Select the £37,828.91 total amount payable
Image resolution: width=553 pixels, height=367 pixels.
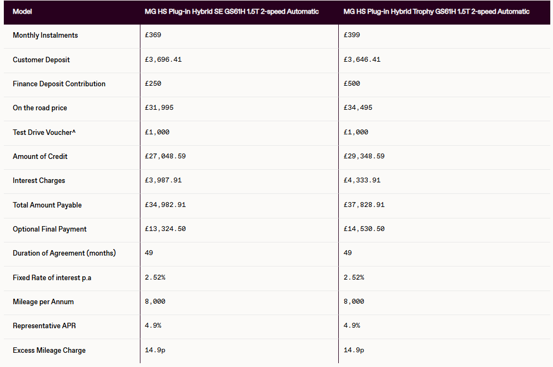click(x=364, y=205)
